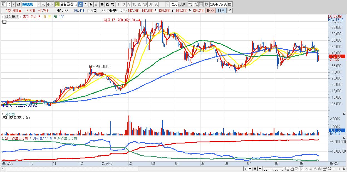Click the 매수 buy button
The image size is (347, 172).
coord(210,11)
